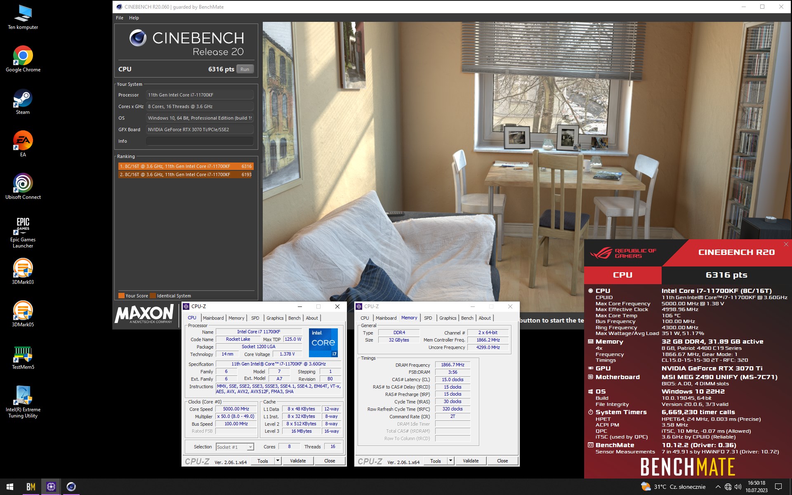Select CPU-Z taskbar icon
This screenshot has height=495, width=792.
tap(51, 487)
